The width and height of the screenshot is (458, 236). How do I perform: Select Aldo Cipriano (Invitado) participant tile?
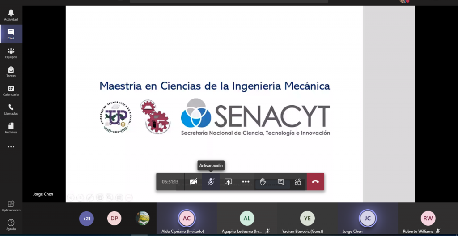pyautogui.click(x=187, y=219)
